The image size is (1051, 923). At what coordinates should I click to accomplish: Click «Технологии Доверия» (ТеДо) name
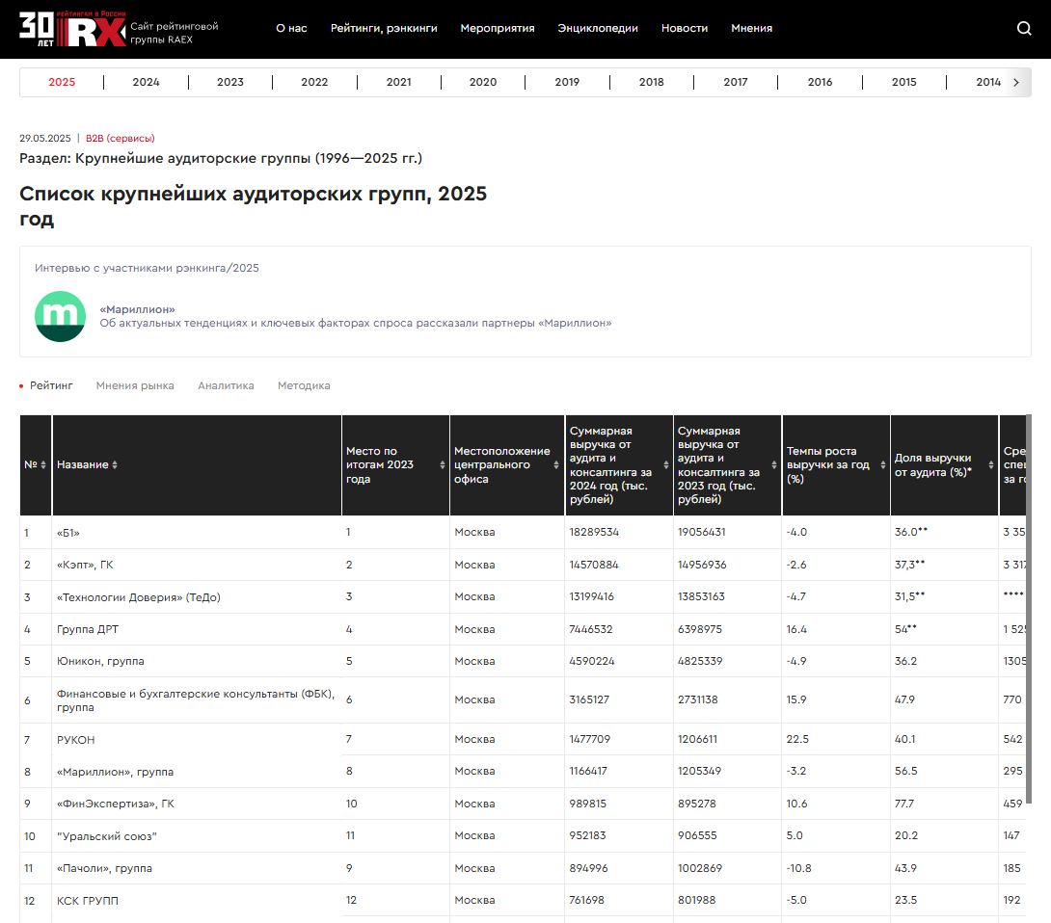point(139,597)
